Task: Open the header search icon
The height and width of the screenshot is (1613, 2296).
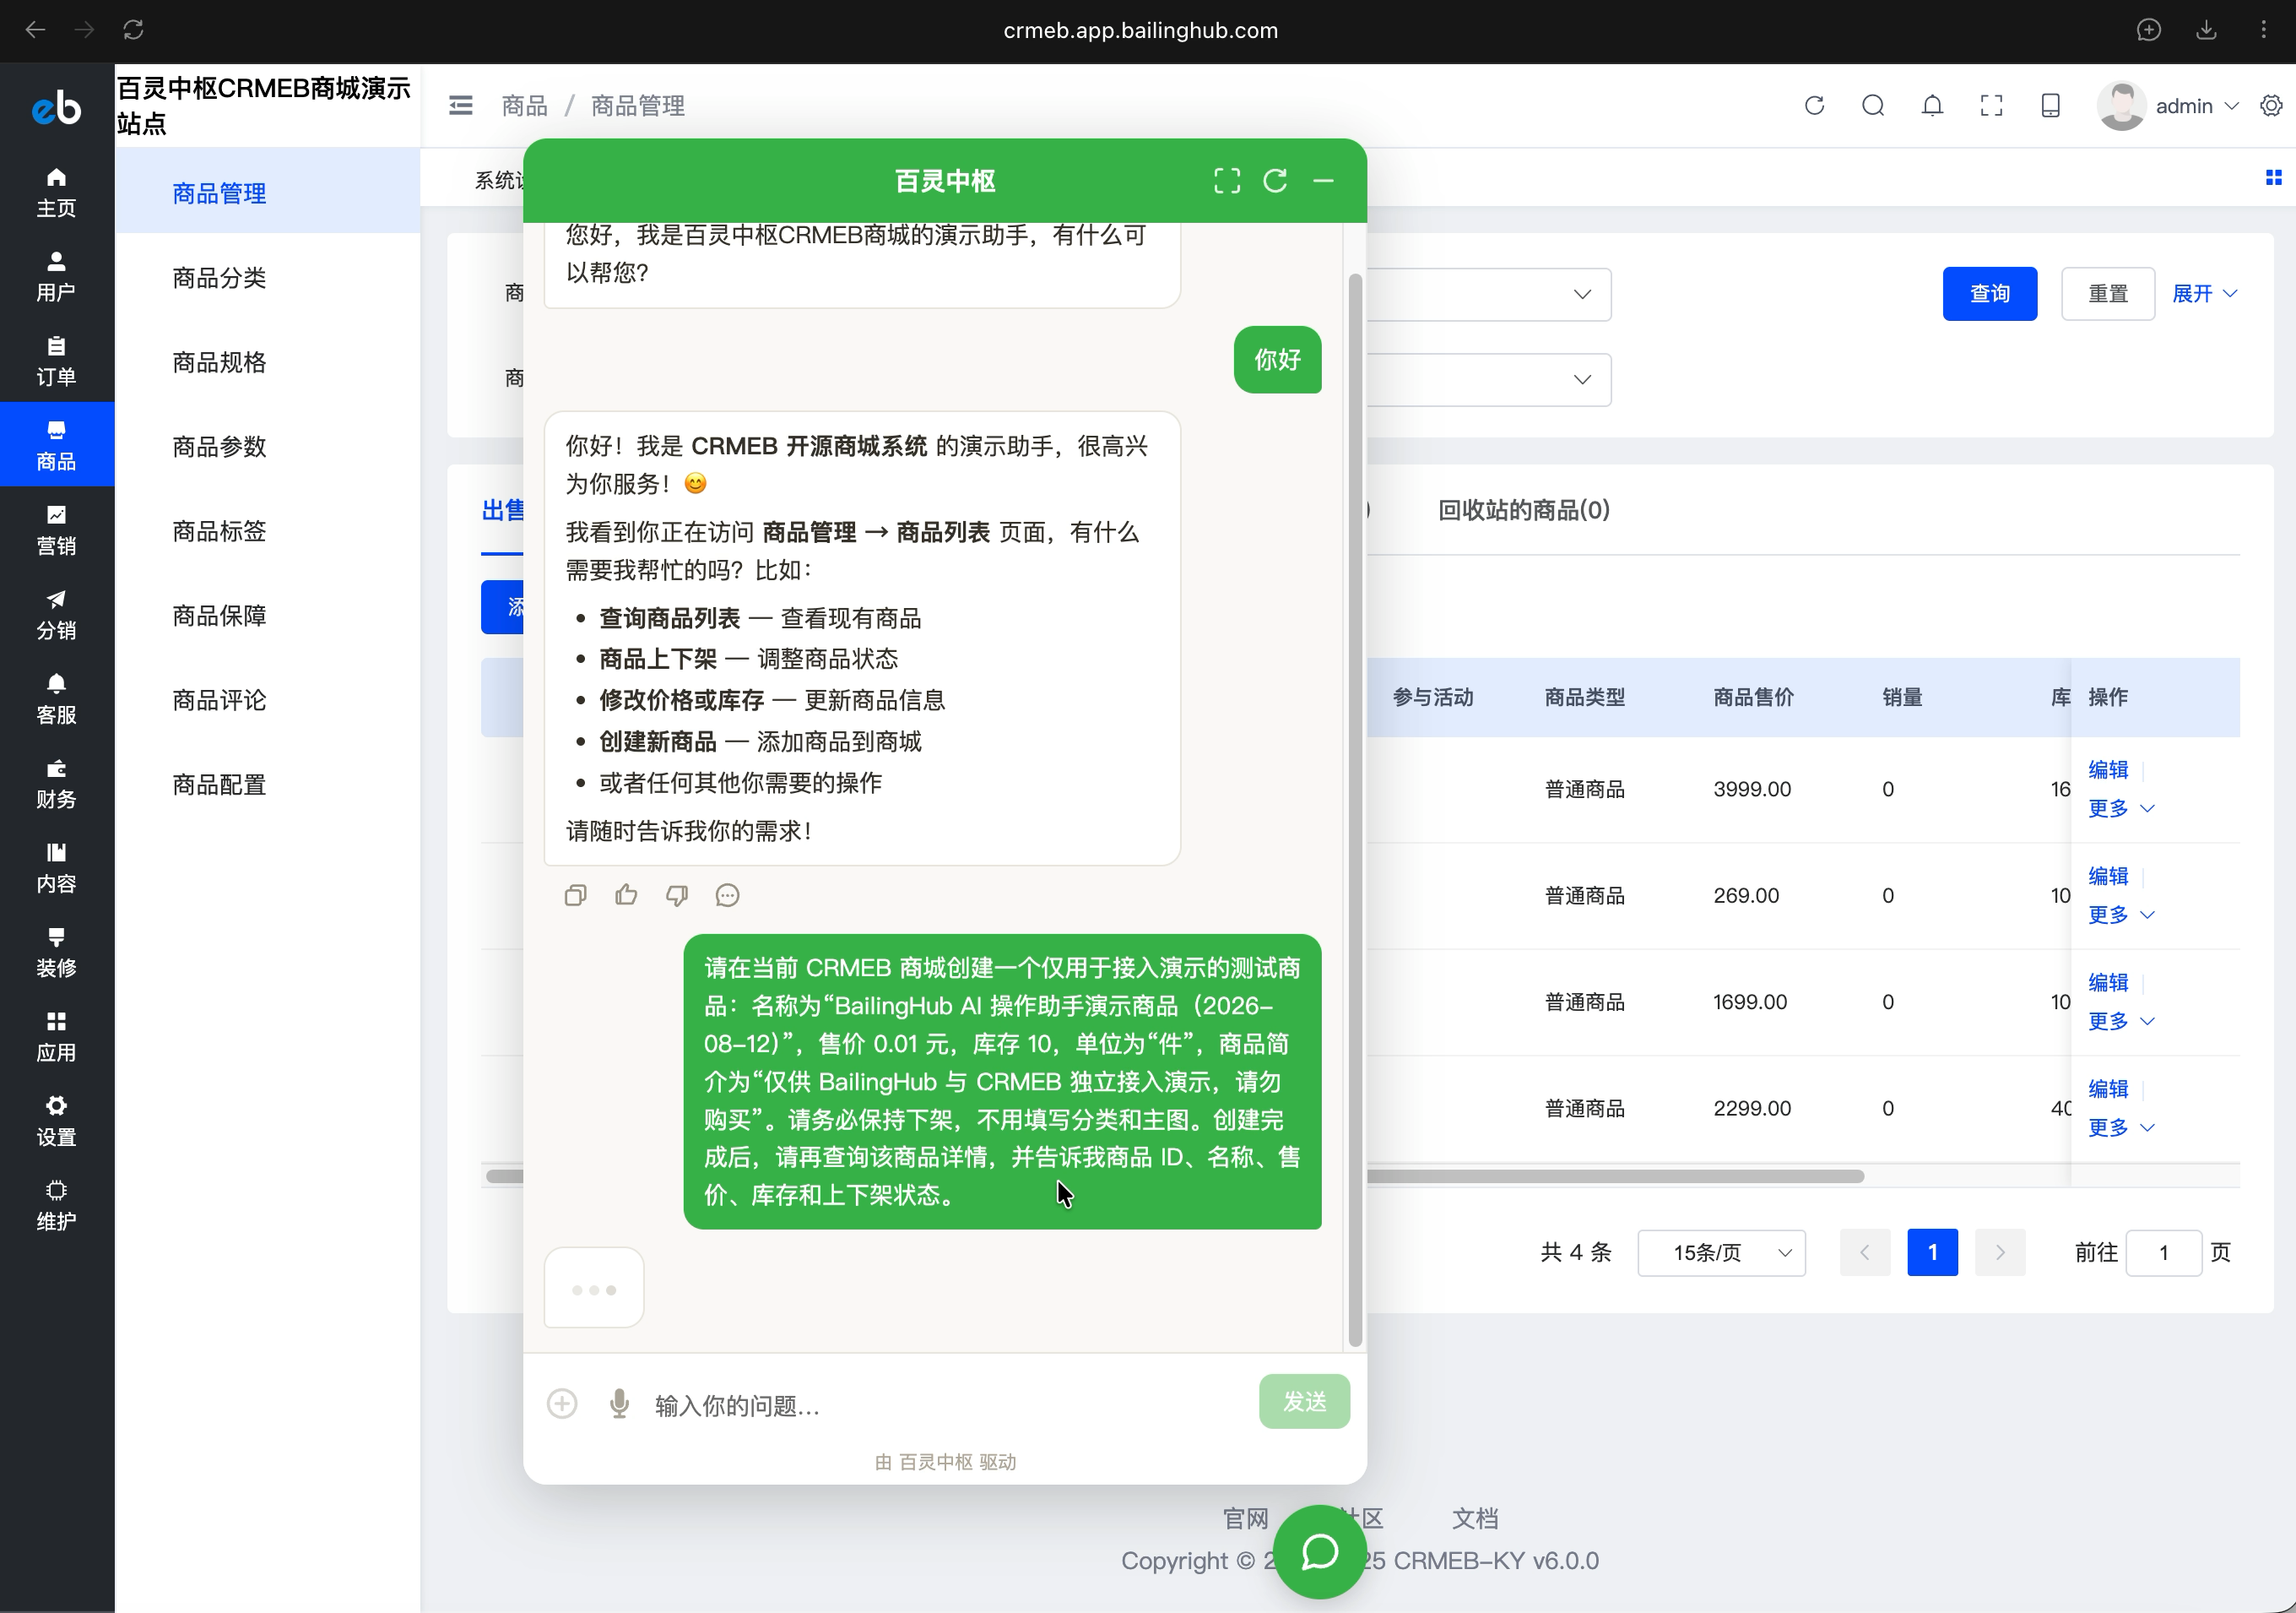Action: [1873, 105]
